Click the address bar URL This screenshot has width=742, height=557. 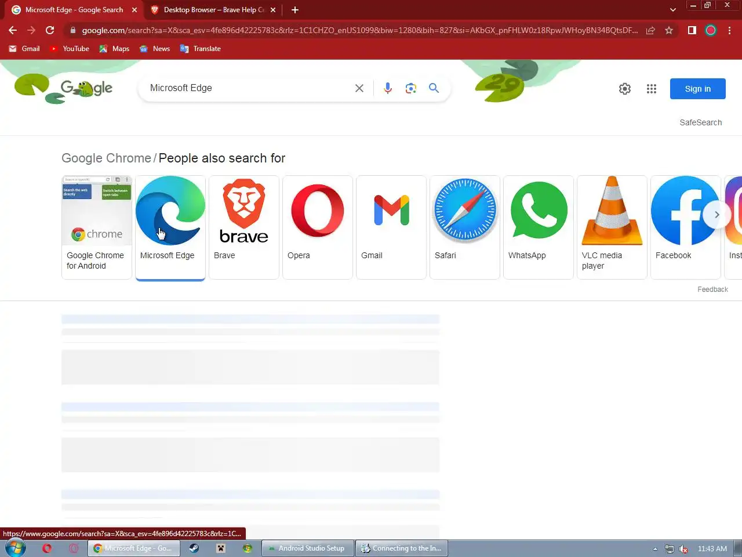(x=359, y=30)
